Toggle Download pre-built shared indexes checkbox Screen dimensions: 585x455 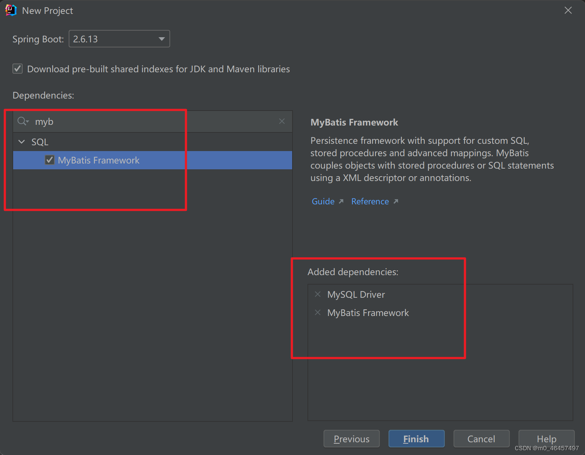click(x=18, y=69)
